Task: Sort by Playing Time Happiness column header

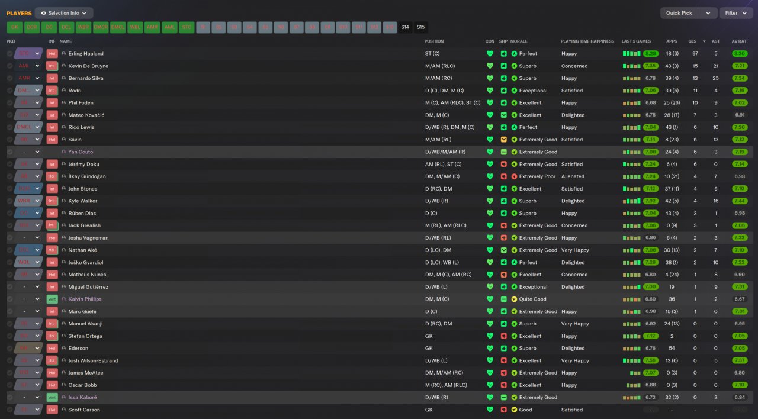Action: coord(586,41)
